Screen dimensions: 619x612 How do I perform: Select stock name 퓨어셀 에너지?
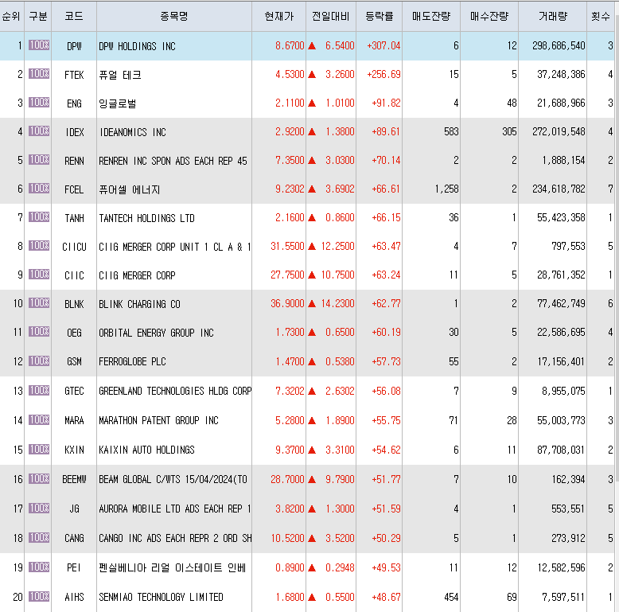(x=130, y=189)
